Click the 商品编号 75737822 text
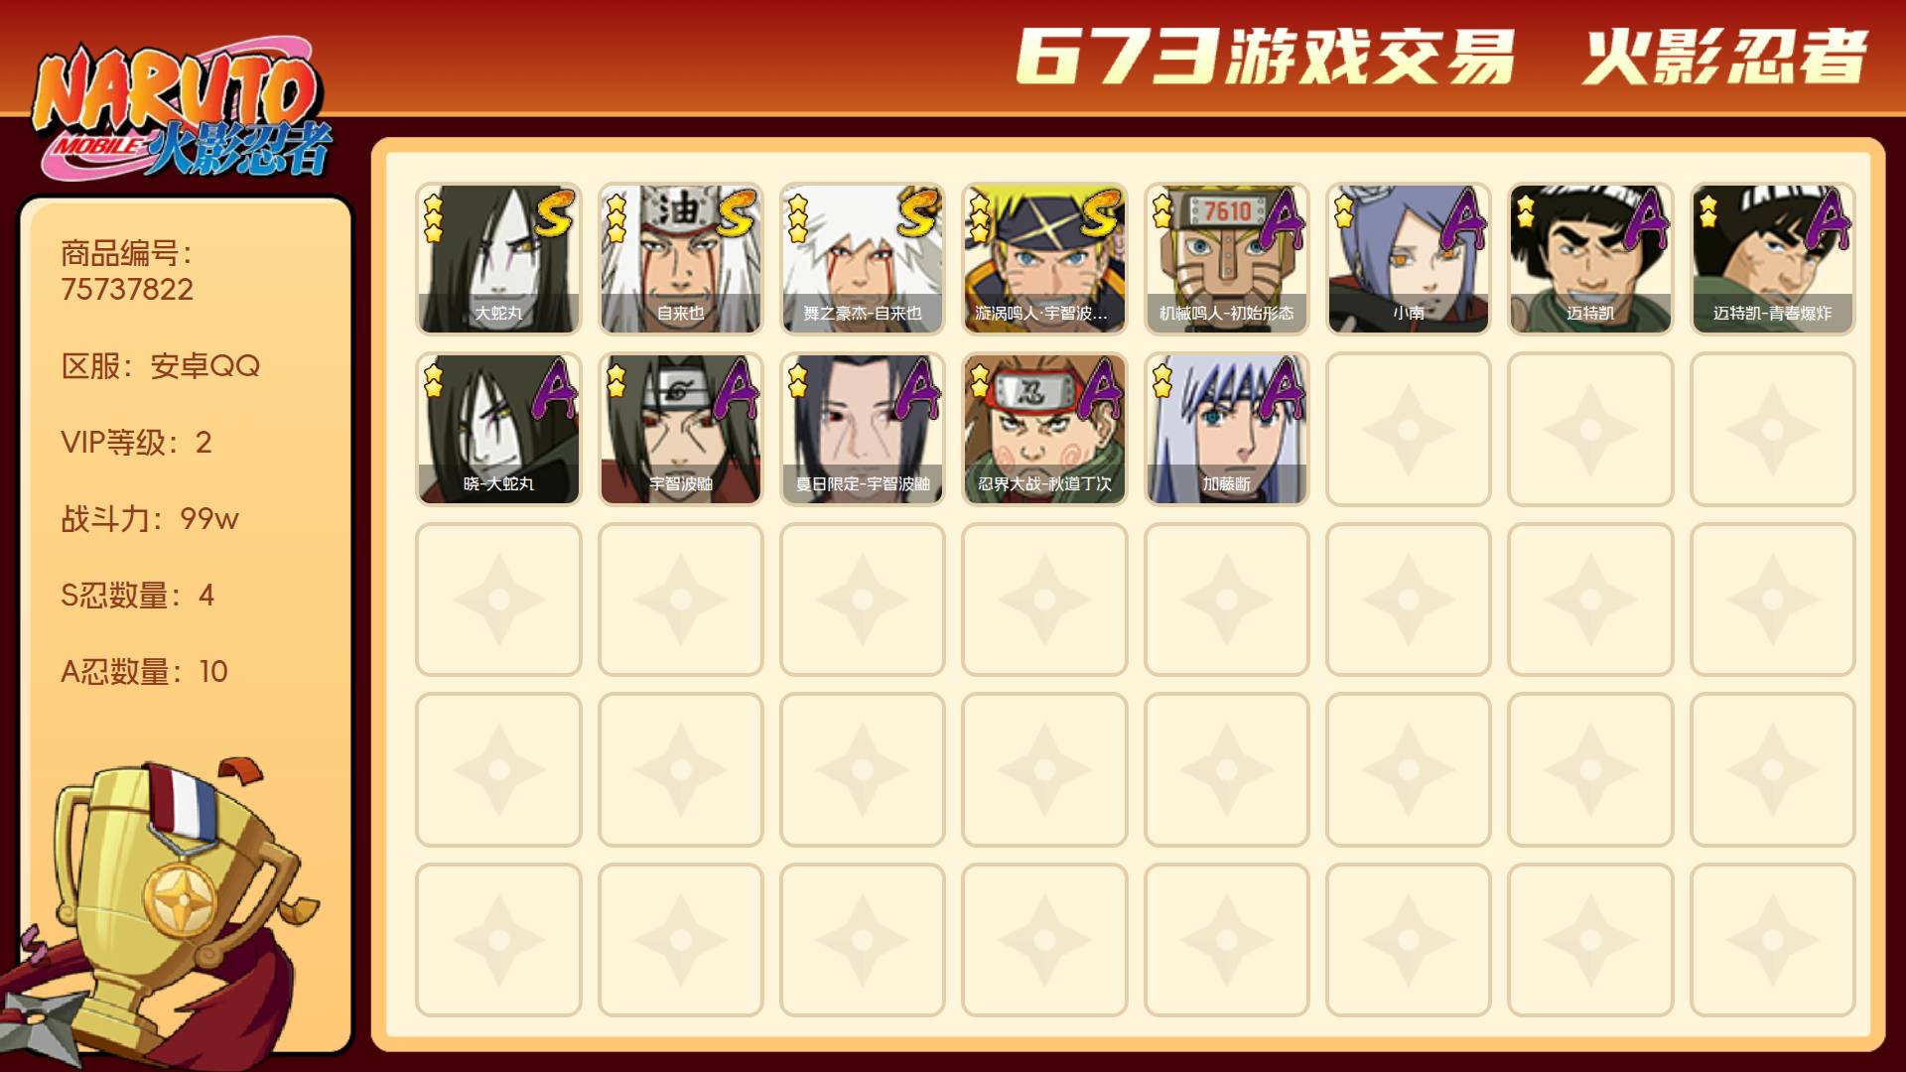The height and width of the screenshot is (1072, 1906). [127, 271]
